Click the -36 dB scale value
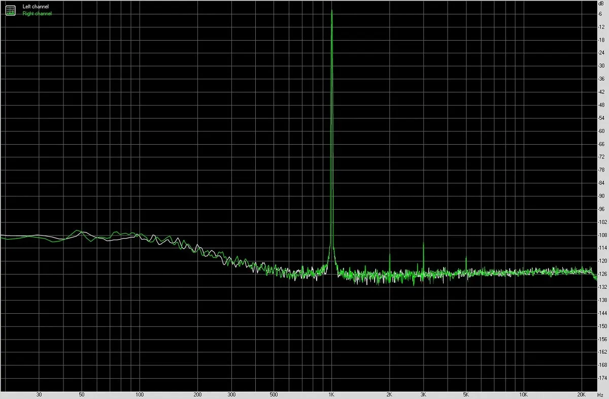This screenshot has width=609, height=399. (x=602, y=79)
